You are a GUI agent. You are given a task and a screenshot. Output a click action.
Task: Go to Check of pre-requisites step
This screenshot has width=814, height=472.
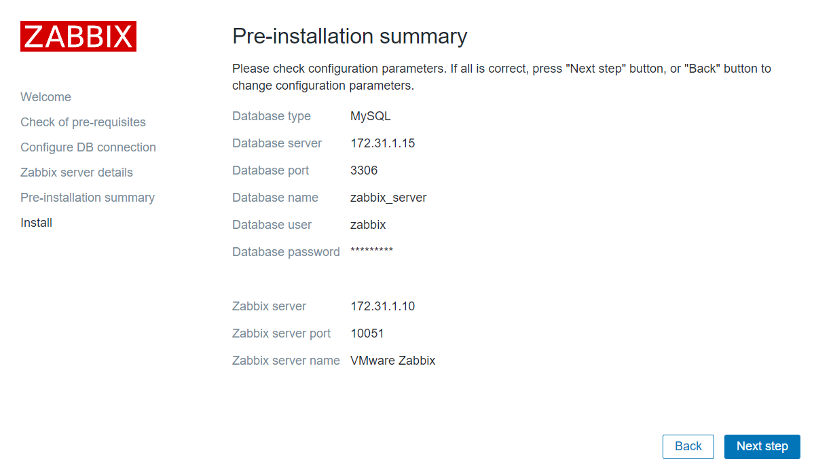83,122
